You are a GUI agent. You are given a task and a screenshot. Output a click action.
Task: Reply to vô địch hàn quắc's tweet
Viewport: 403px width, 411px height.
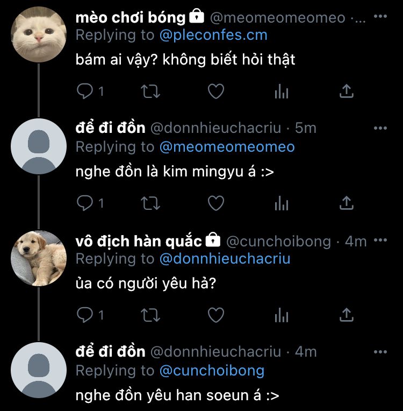(84, 315)
